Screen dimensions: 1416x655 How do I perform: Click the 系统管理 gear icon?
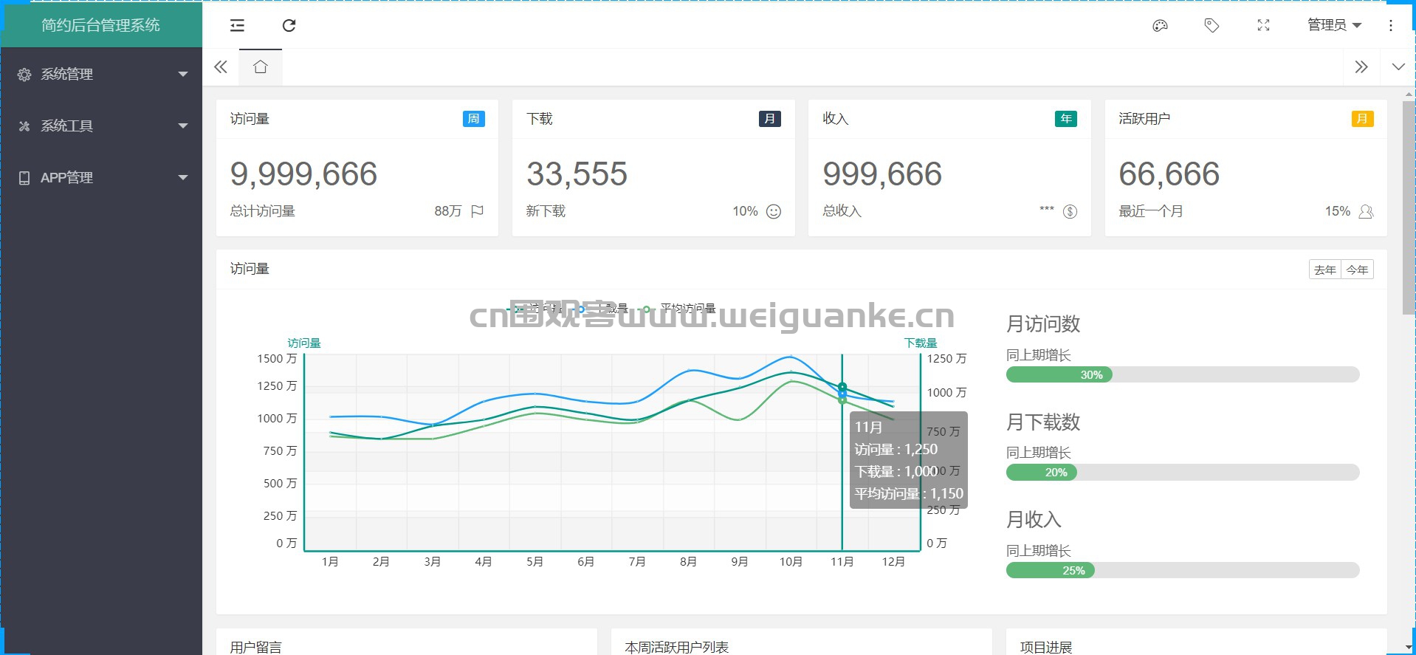(24, 75)
